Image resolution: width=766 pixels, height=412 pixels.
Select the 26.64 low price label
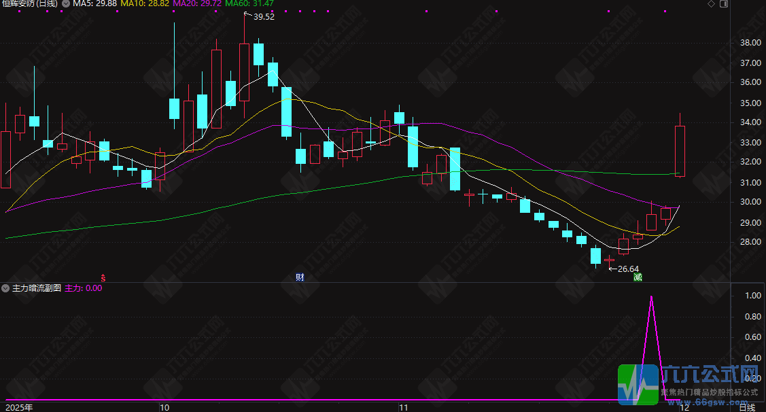tap(628, 269)
